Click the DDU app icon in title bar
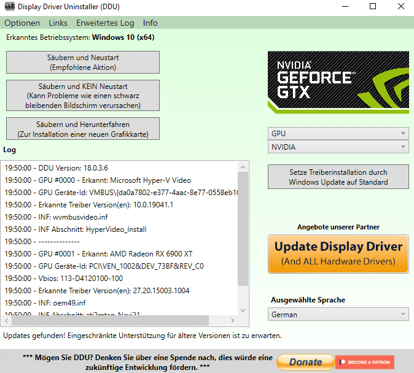This screenshot has height=373, width=414. tap(10, 6)
